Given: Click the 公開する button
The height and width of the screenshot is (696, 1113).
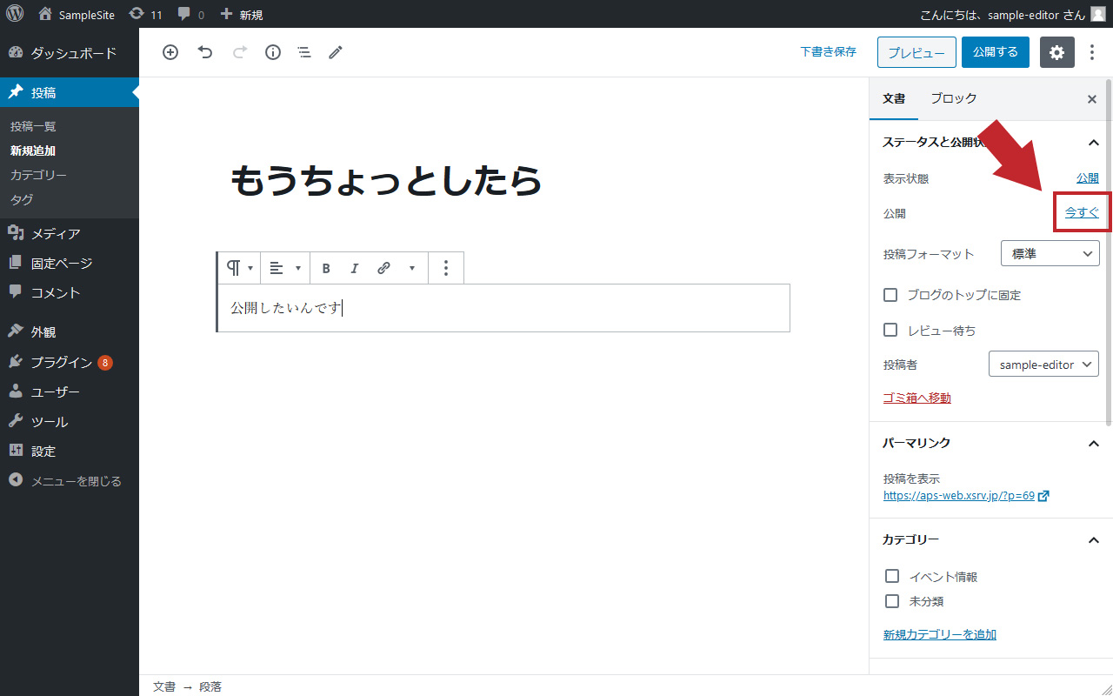Looking at the screenshot, I should coord(995,52).
